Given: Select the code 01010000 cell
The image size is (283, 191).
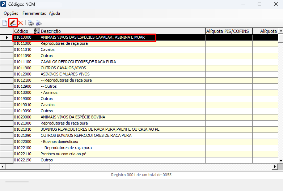Looking at the screenshot, I should point(26,38).
